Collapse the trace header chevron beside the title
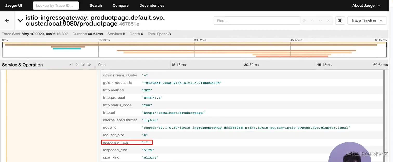The height and width of the screenshot is (162, 393). (20, 21)
